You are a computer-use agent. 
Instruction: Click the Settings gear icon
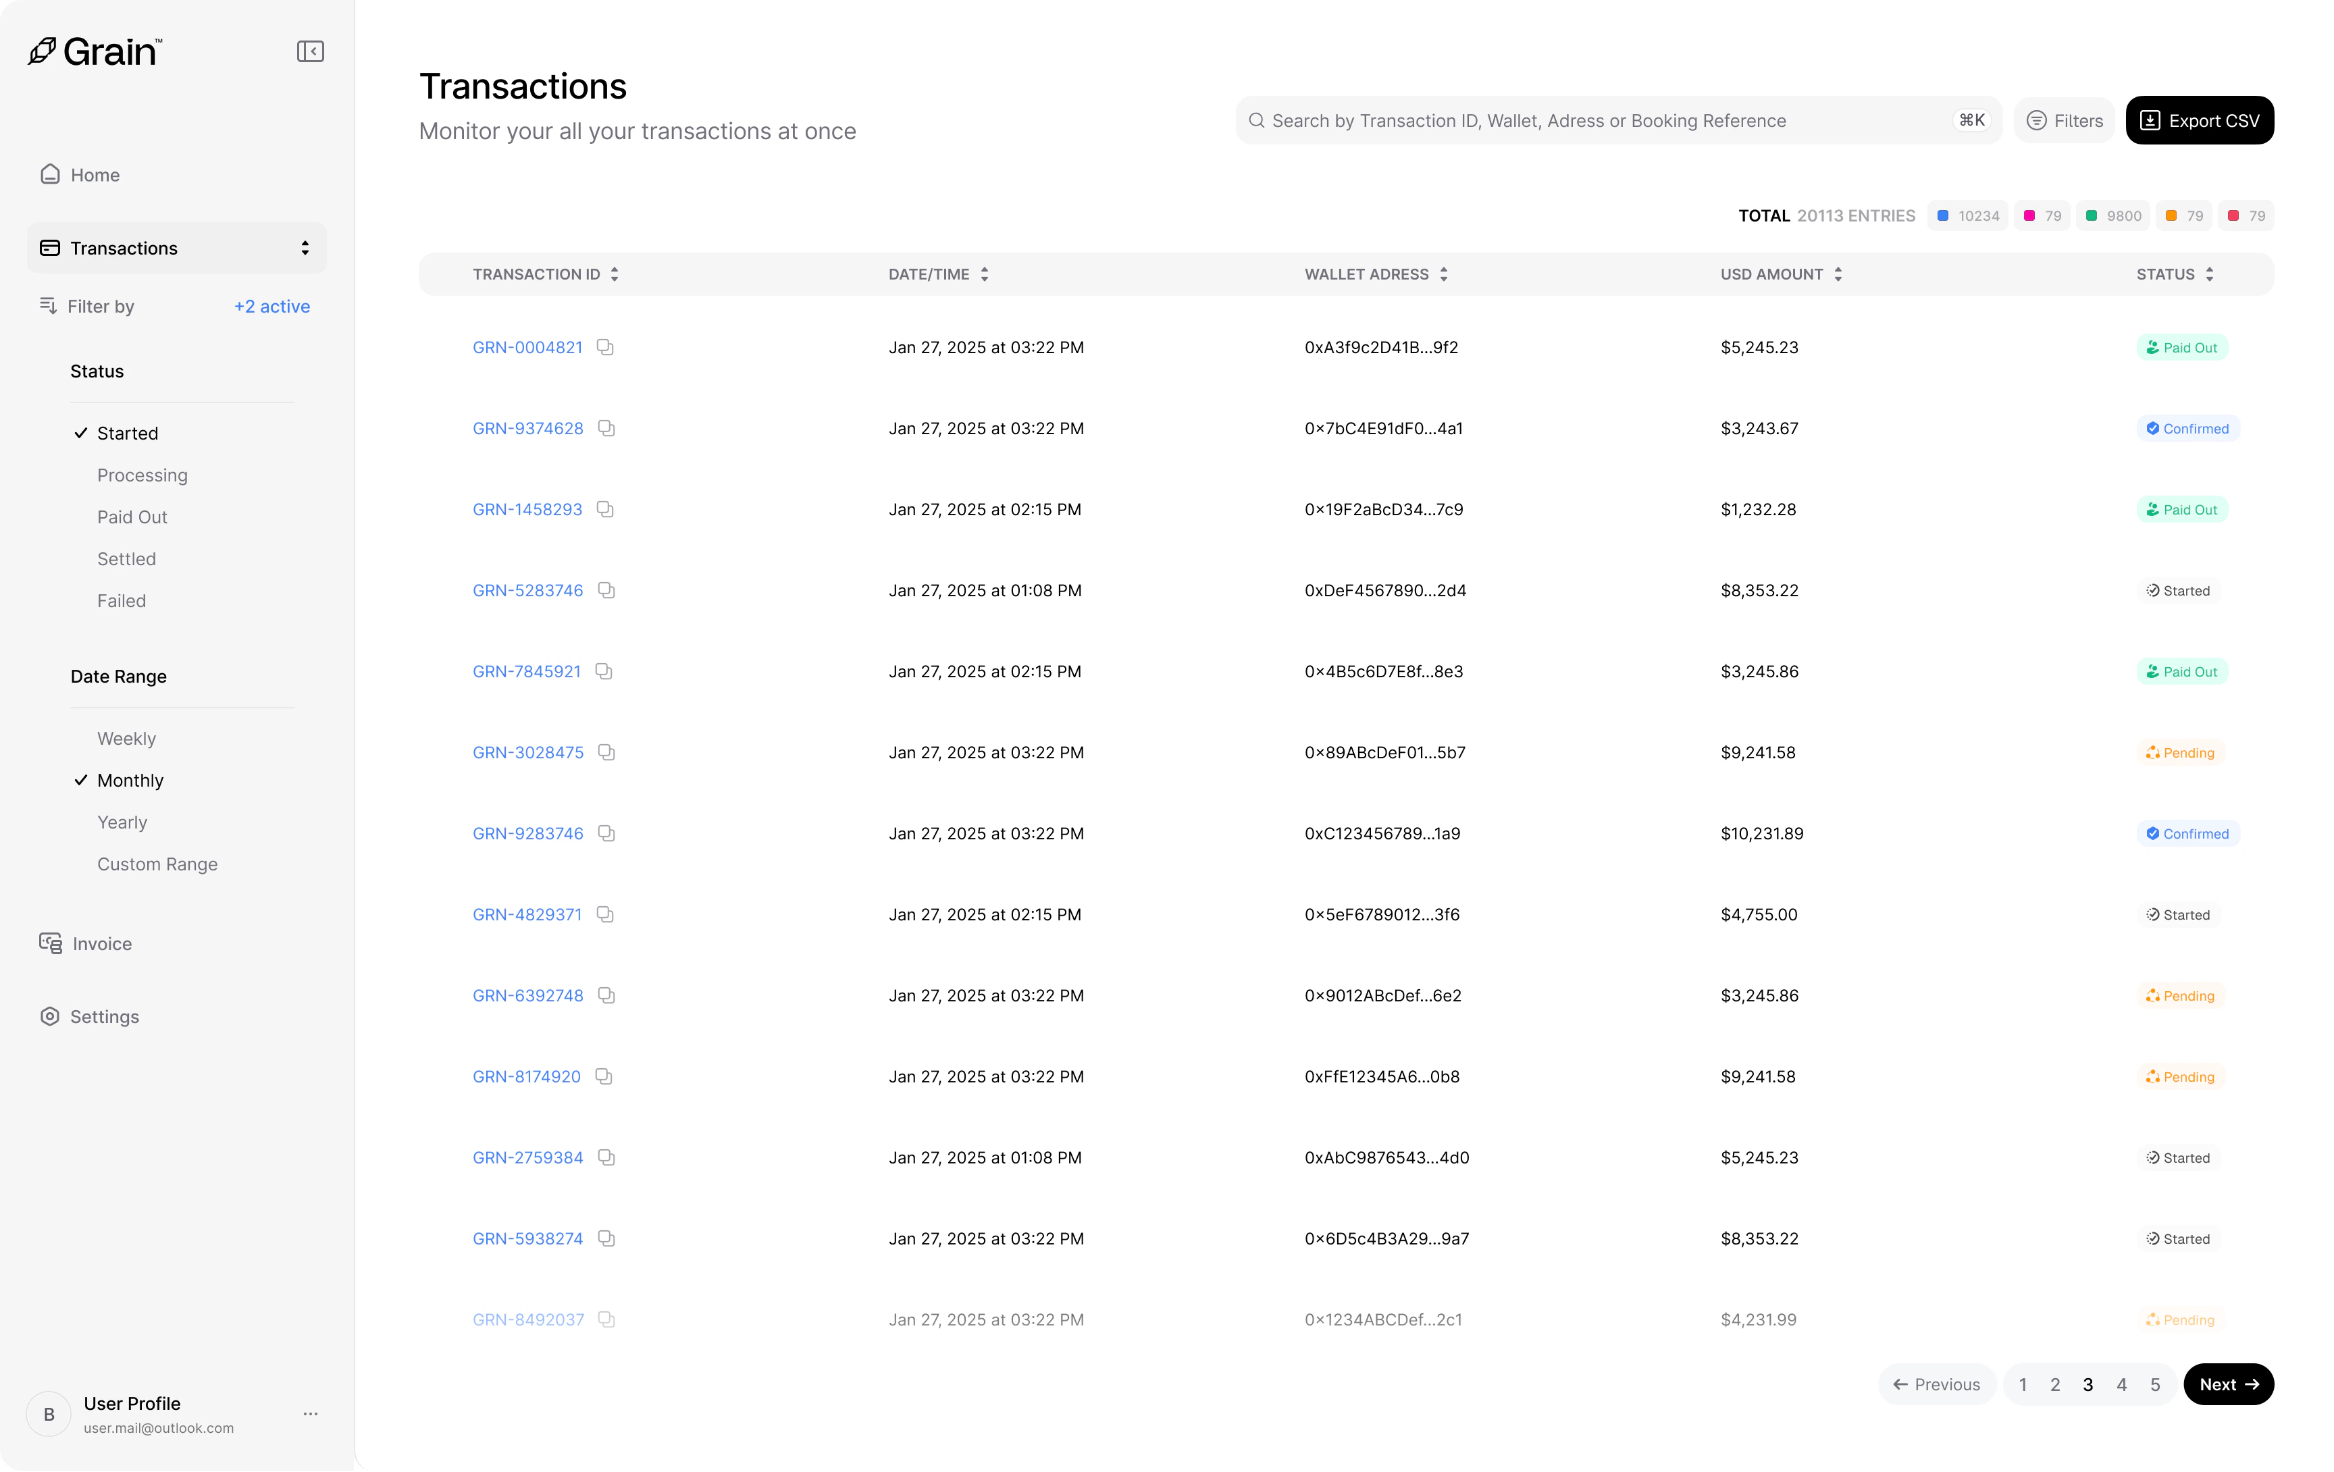[x=51, y=1016]
